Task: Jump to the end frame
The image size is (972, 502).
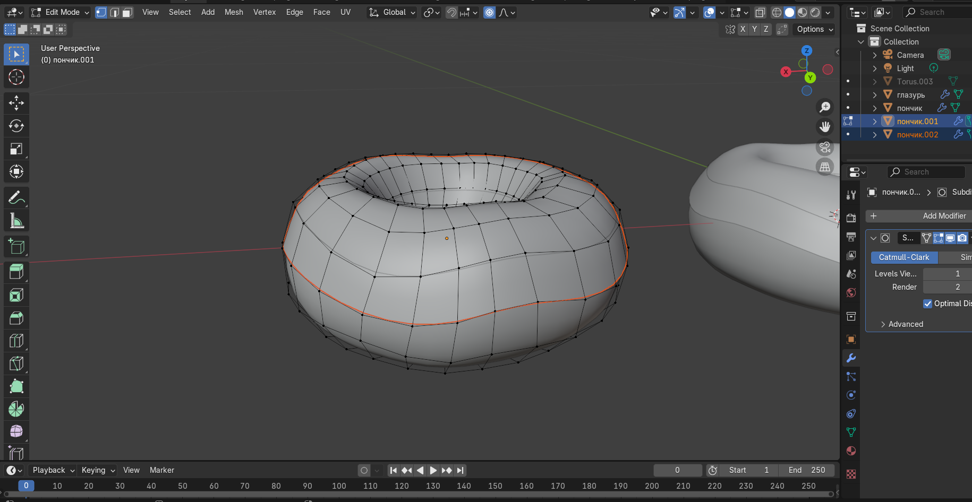Action: click(460, 470)
